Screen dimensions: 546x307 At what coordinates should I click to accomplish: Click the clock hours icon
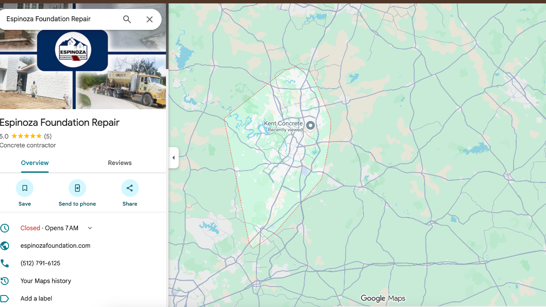coord(5,228)
